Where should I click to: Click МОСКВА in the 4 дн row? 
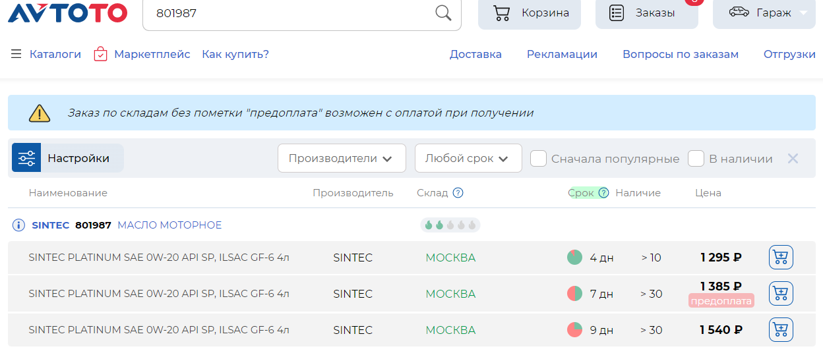(450, 258)
